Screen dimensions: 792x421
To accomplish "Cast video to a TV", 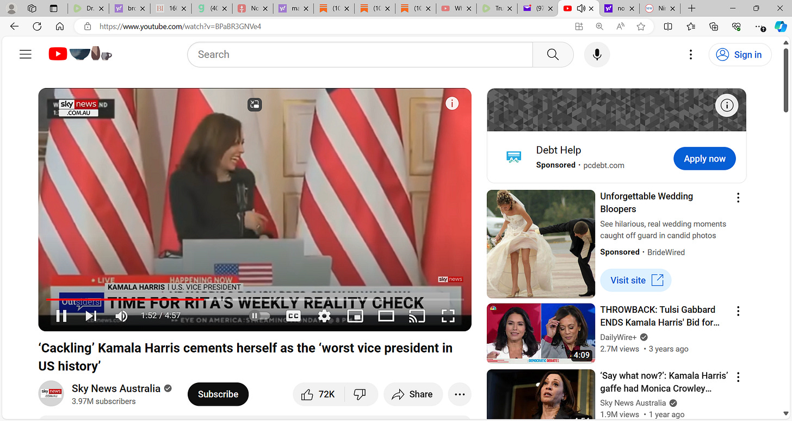I will click(x=417, y=316).
